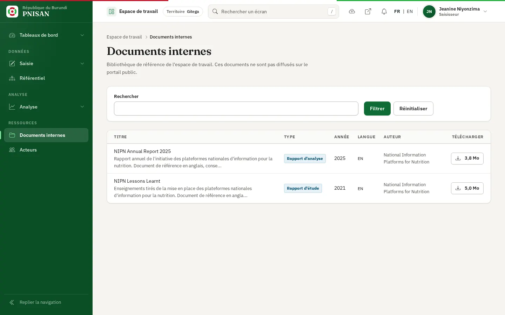The image size is (505, 315).
Task: Click the year 2025 cell
Action: 340,159
